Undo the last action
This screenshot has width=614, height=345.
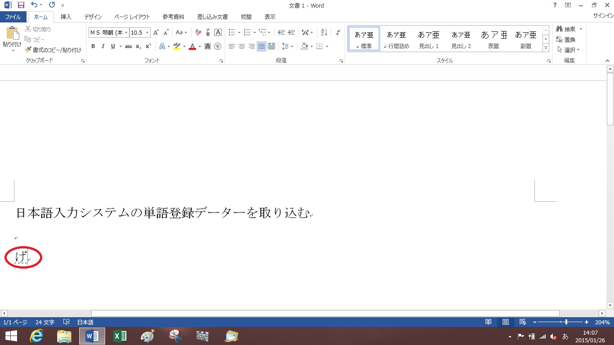pyautogui.click(x=34, y=5)
